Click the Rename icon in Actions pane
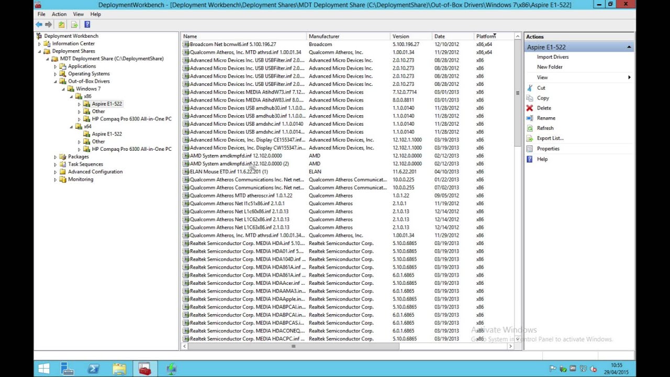Screen dimensions: 670x377 pyautogui.click(x=530, y=118)
